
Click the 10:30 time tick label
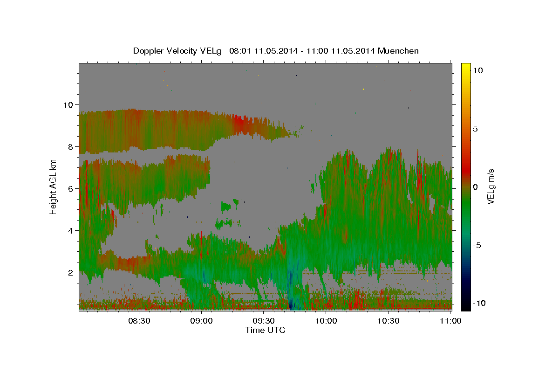[388, 321]
